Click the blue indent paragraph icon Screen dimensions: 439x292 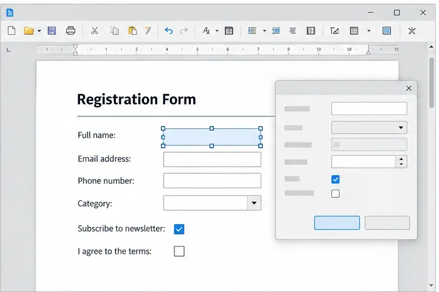click(276, 30)
